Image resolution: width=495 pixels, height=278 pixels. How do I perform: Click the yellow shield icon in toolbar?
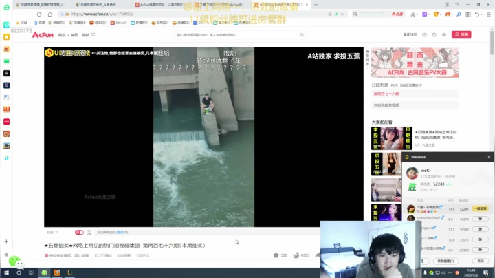point(437,14)
